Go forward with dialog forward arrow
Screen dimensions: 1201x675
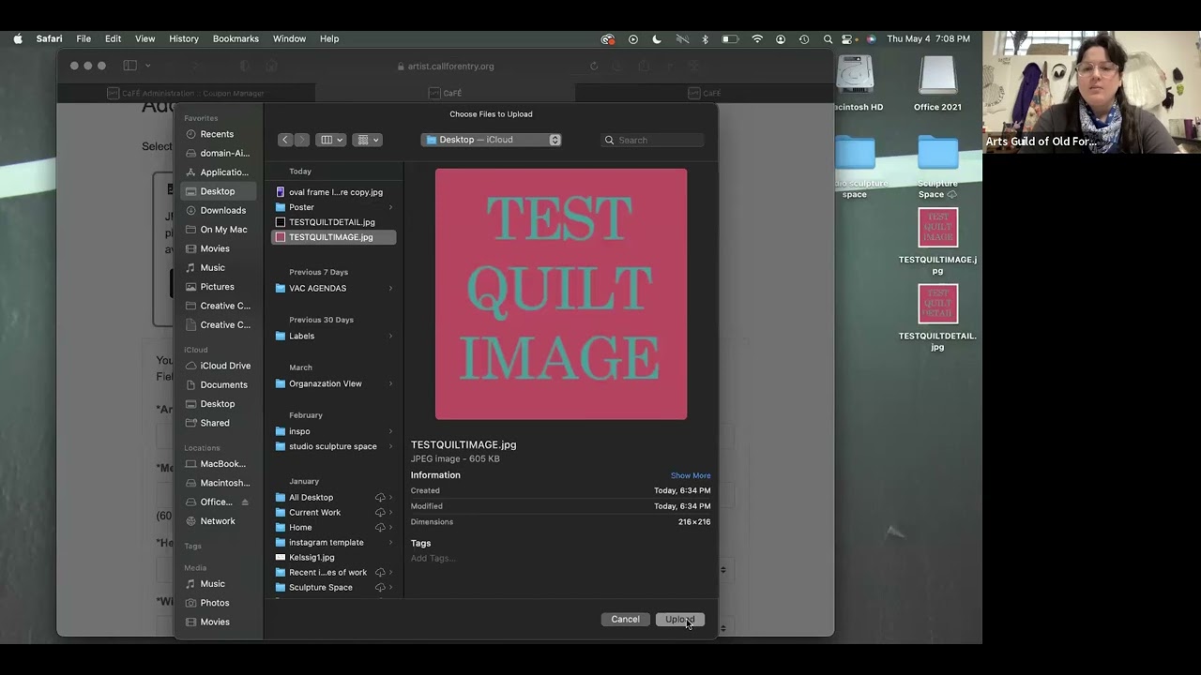click(301, 140)
